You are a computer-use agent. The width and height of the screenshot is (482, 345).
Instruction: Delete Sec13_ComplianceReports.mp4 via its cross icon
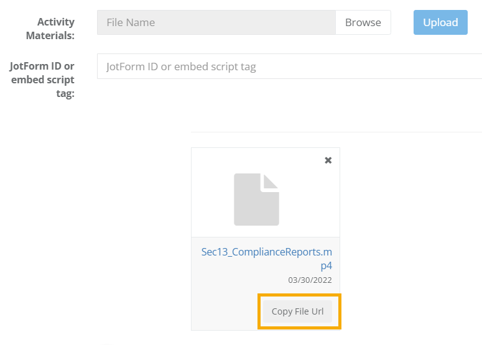click(328, 160)
